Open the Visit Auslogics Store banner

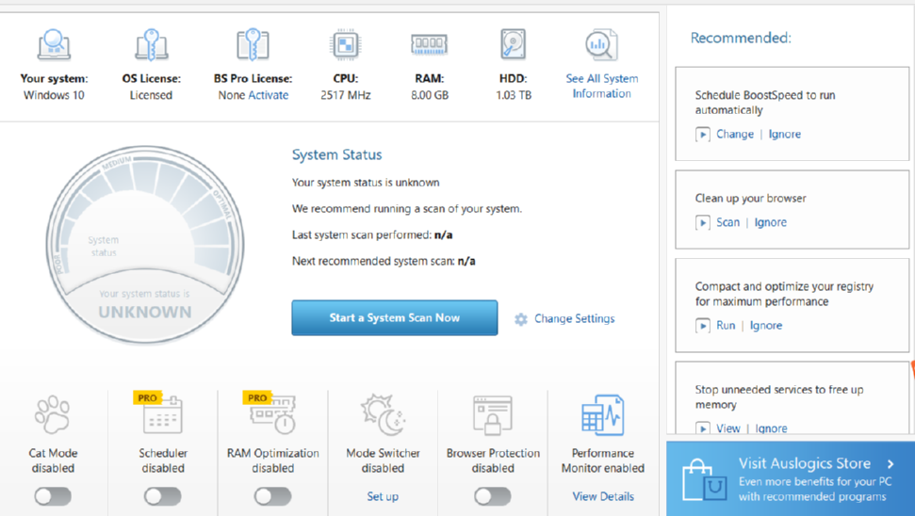click(791, 478)
